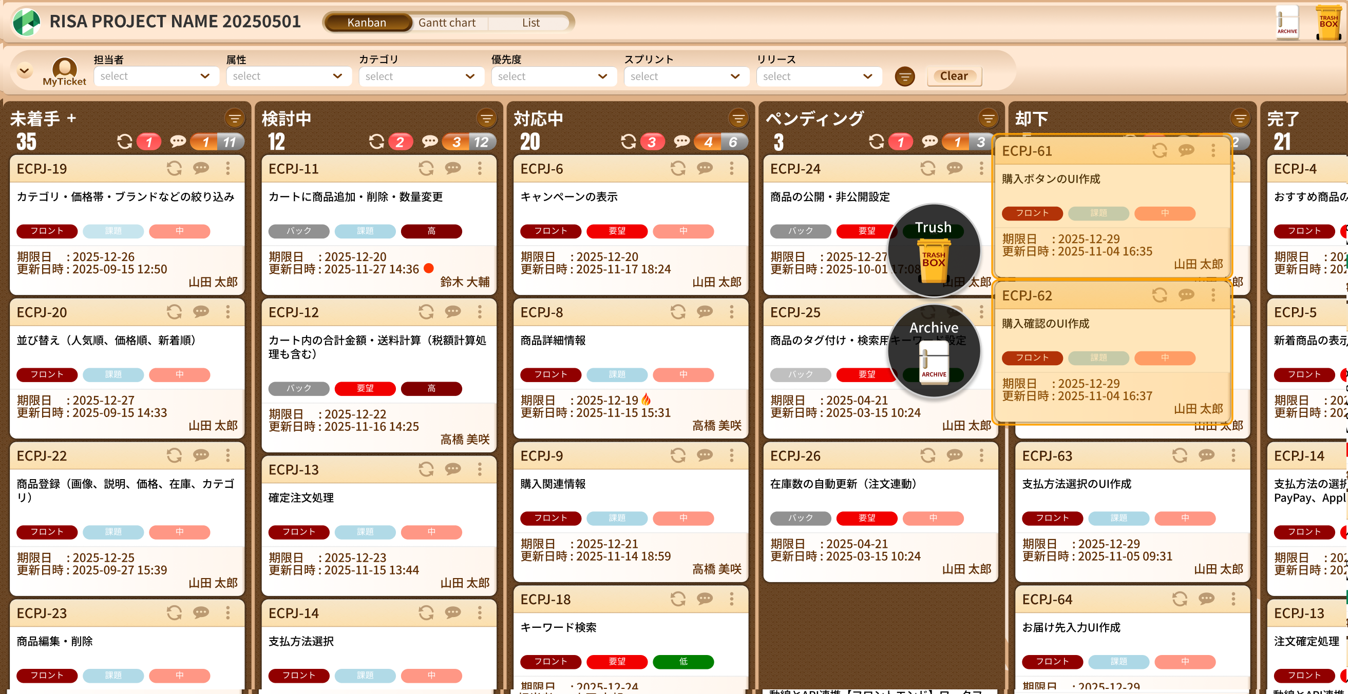Screen dimensions: 1348x694
Task: Open three-dot menu of card ECPJ-6
Action: pyautogui.click(x=732, y=168)
